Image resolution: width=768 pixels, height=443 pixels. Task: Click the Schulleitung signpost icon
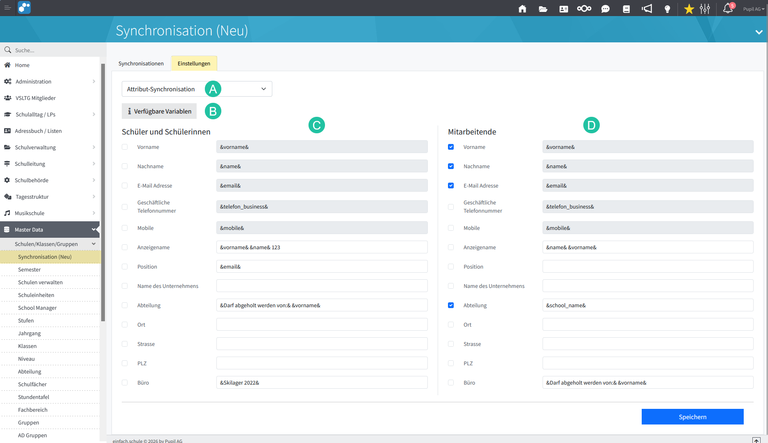point(7,164)
